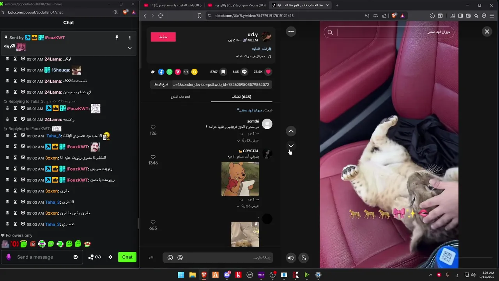Open Kick chat settings gear
This screenshot has height=281, width=499.
coord(110,257)
